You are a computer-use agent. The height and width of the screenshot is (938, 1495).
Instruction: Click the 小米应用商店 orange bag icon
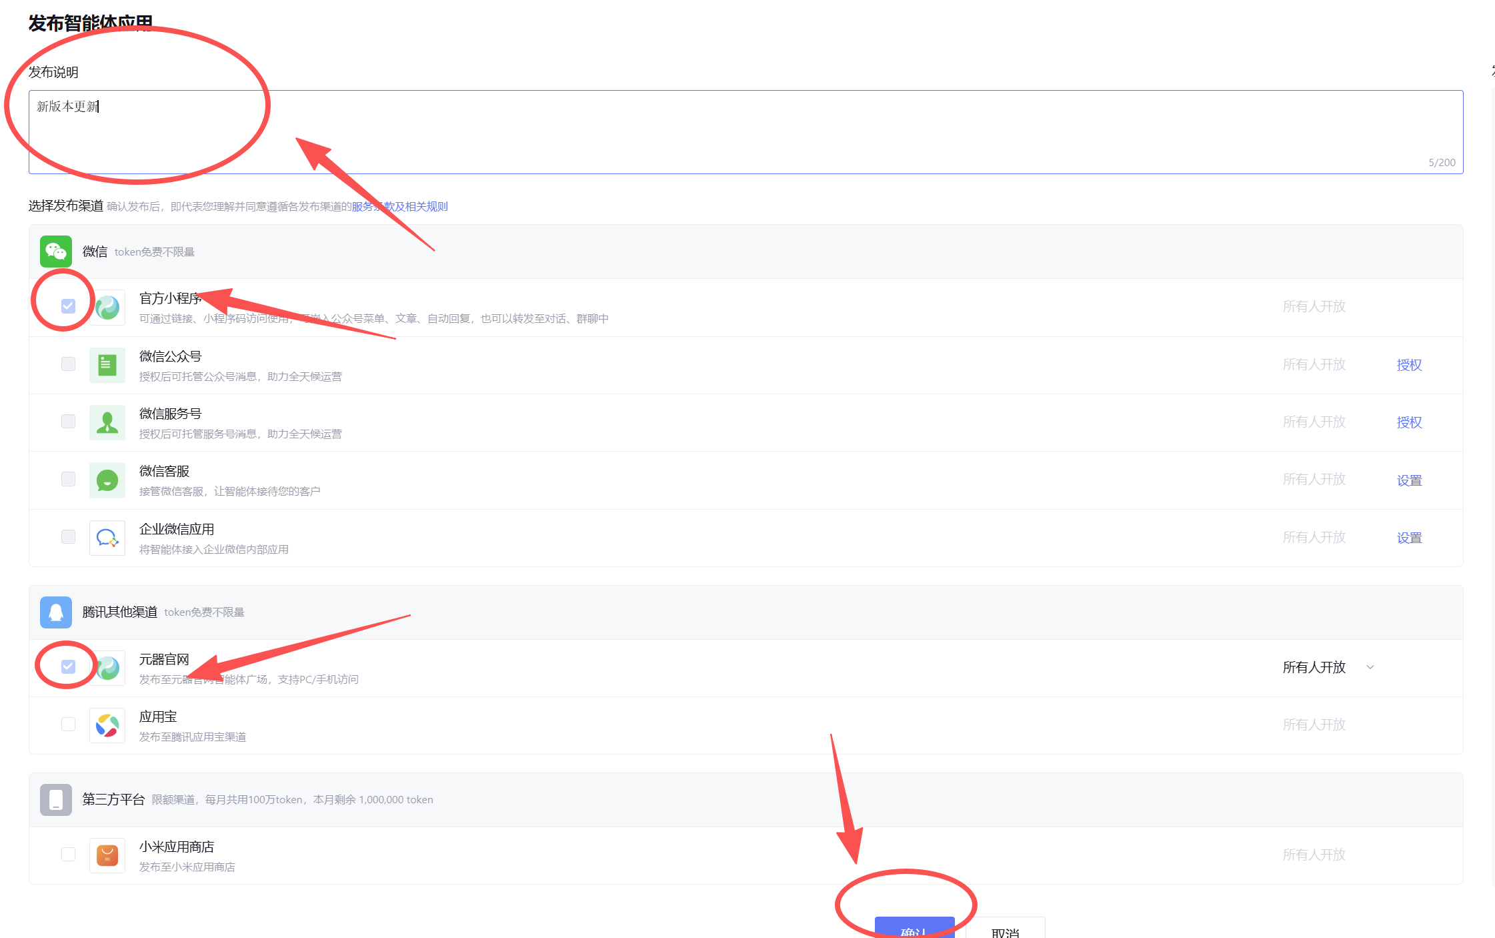click(x=107, y=855)
